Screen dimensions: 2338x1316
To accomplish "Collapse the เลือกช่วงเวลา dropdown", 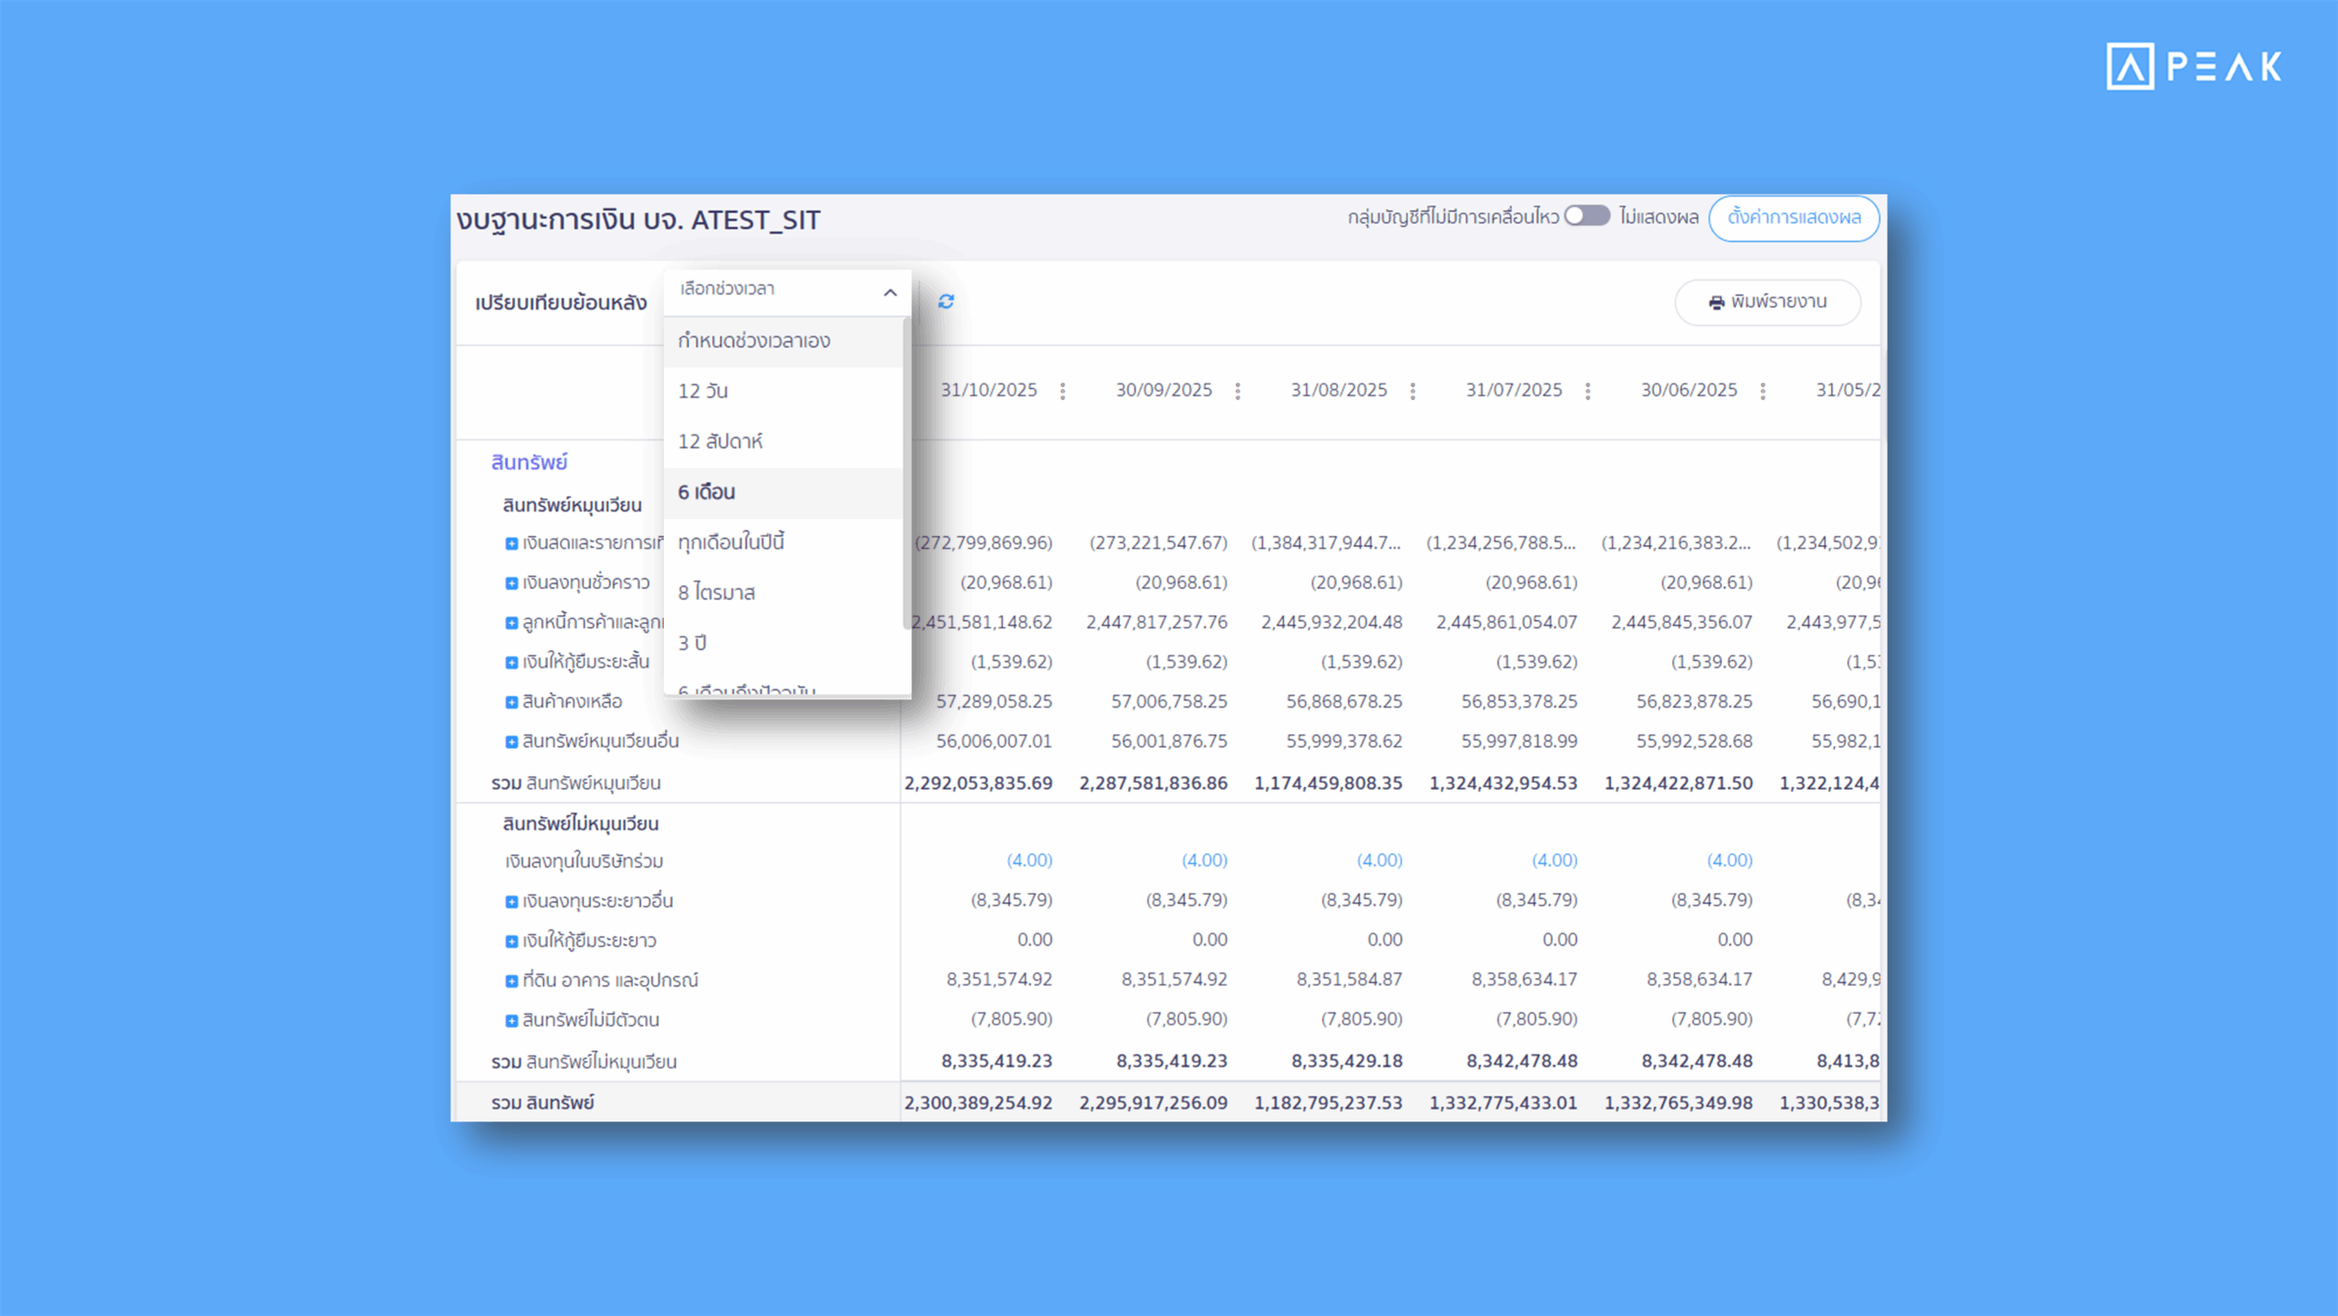I will click(x=890, y=292).
